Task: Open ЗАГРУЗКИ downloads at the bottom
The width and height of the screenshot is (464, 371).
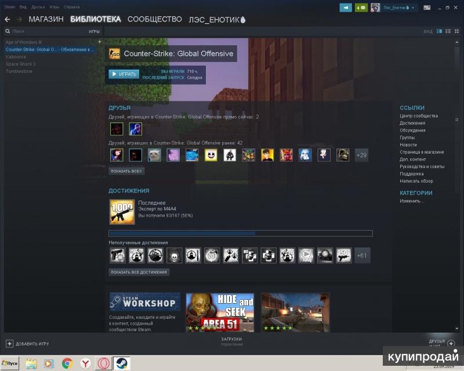Action: click(231, 339)
